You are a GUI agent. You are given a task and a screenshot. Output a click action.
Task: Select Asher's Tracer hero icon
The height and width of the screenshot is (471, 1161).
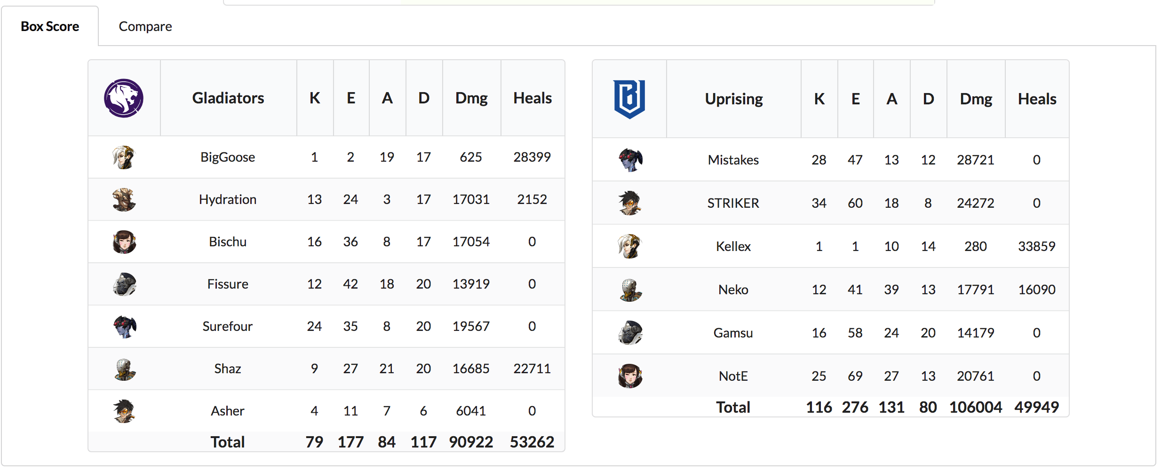coord(124,411)
